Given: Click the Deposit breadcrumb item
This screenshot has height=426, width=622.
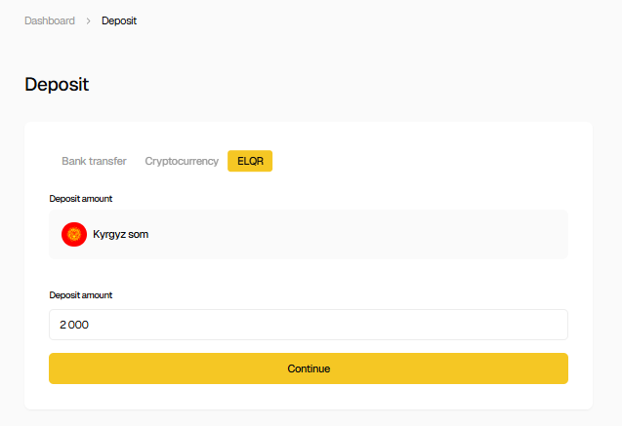Looking at the screenshot, I should (x=119, y=20).
